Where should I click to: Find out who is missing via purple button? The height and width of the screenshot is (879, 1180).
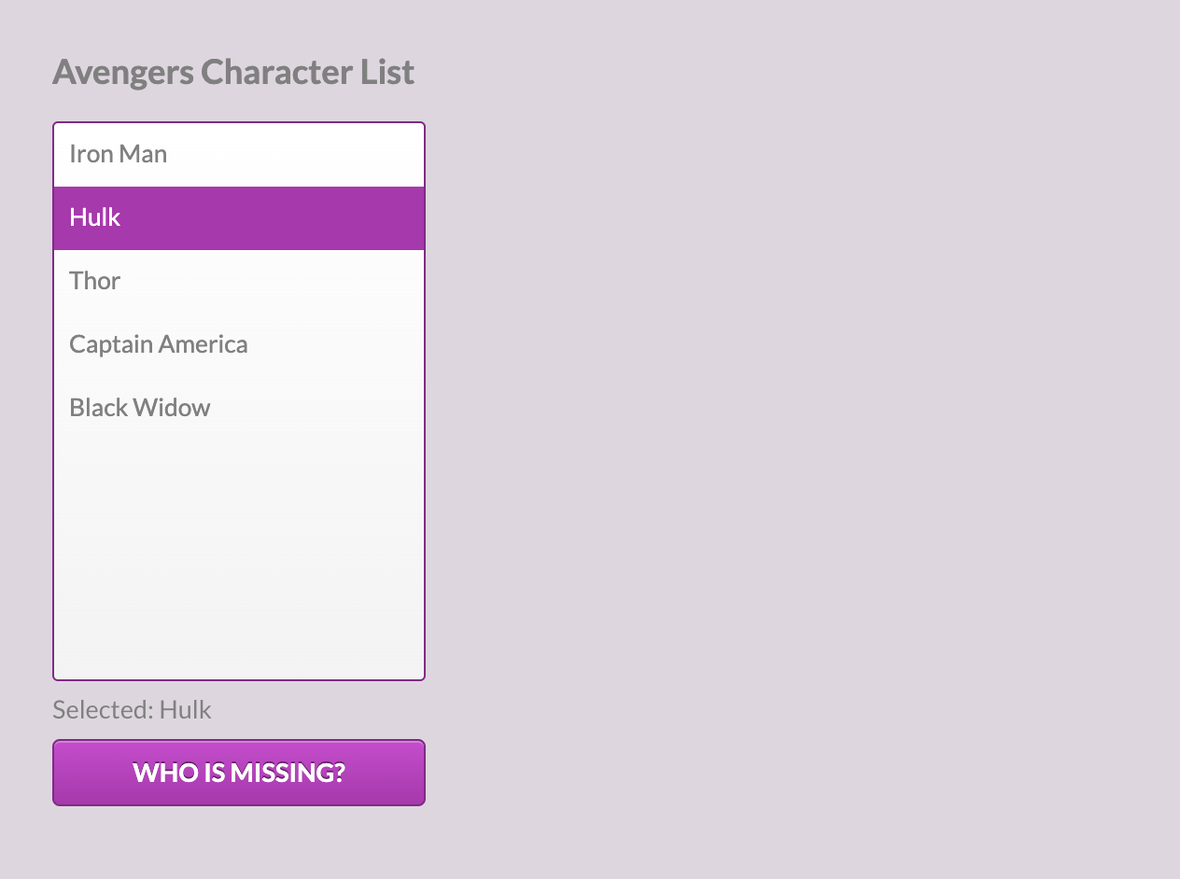point(239,773)
